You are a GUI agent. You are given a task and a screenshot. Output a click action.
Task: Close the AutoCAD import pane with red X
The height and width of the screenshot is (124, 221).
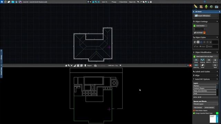coord(190,65)
